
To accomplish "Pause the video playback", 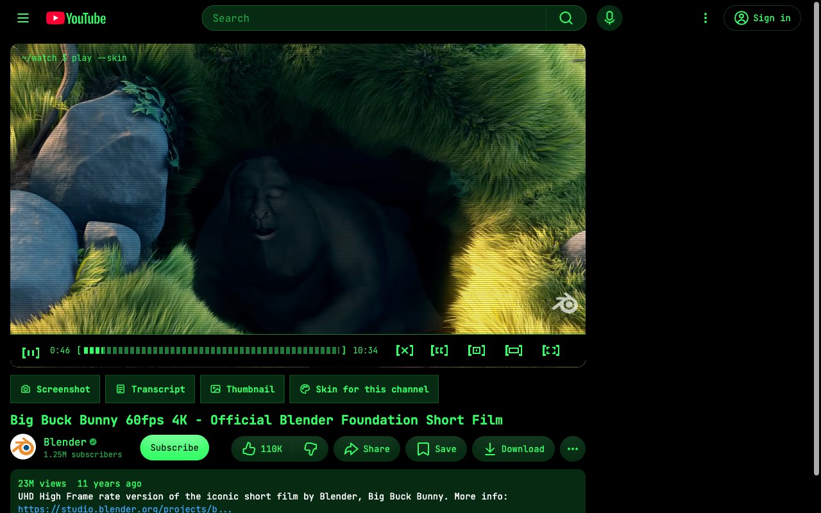I will tap(31, 351).
